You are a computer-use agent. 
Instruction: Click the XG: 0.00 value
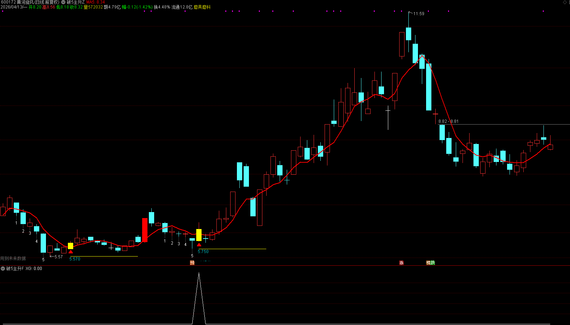pyautogui.click(x=34, y=269)
